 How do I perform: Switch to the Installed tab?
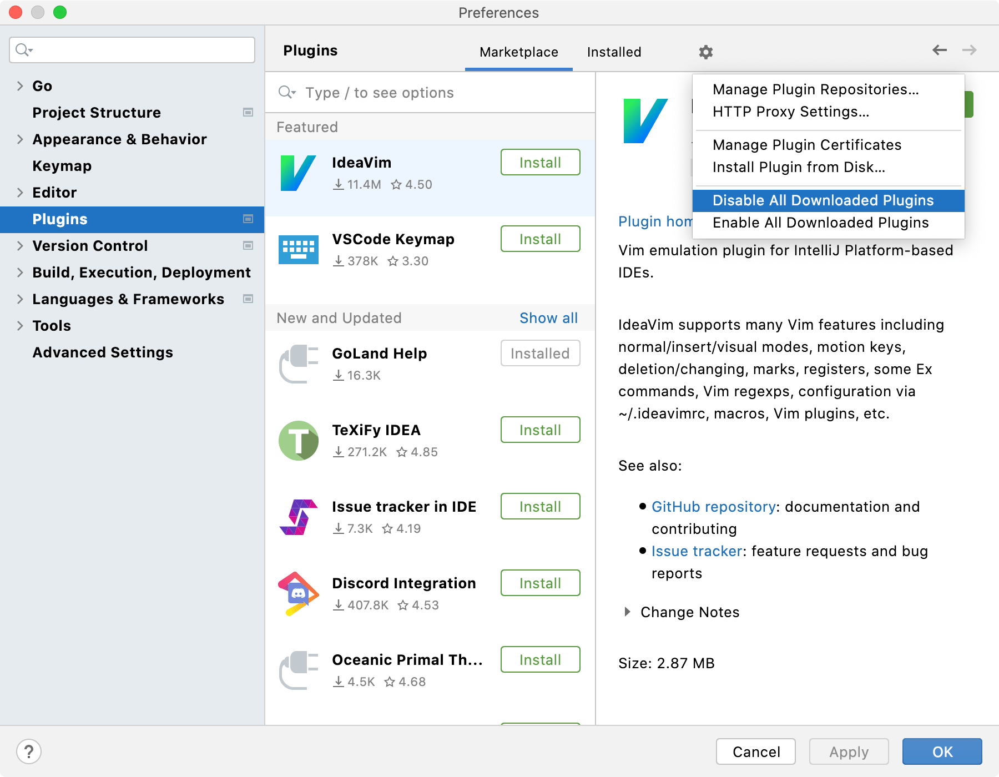613,52
